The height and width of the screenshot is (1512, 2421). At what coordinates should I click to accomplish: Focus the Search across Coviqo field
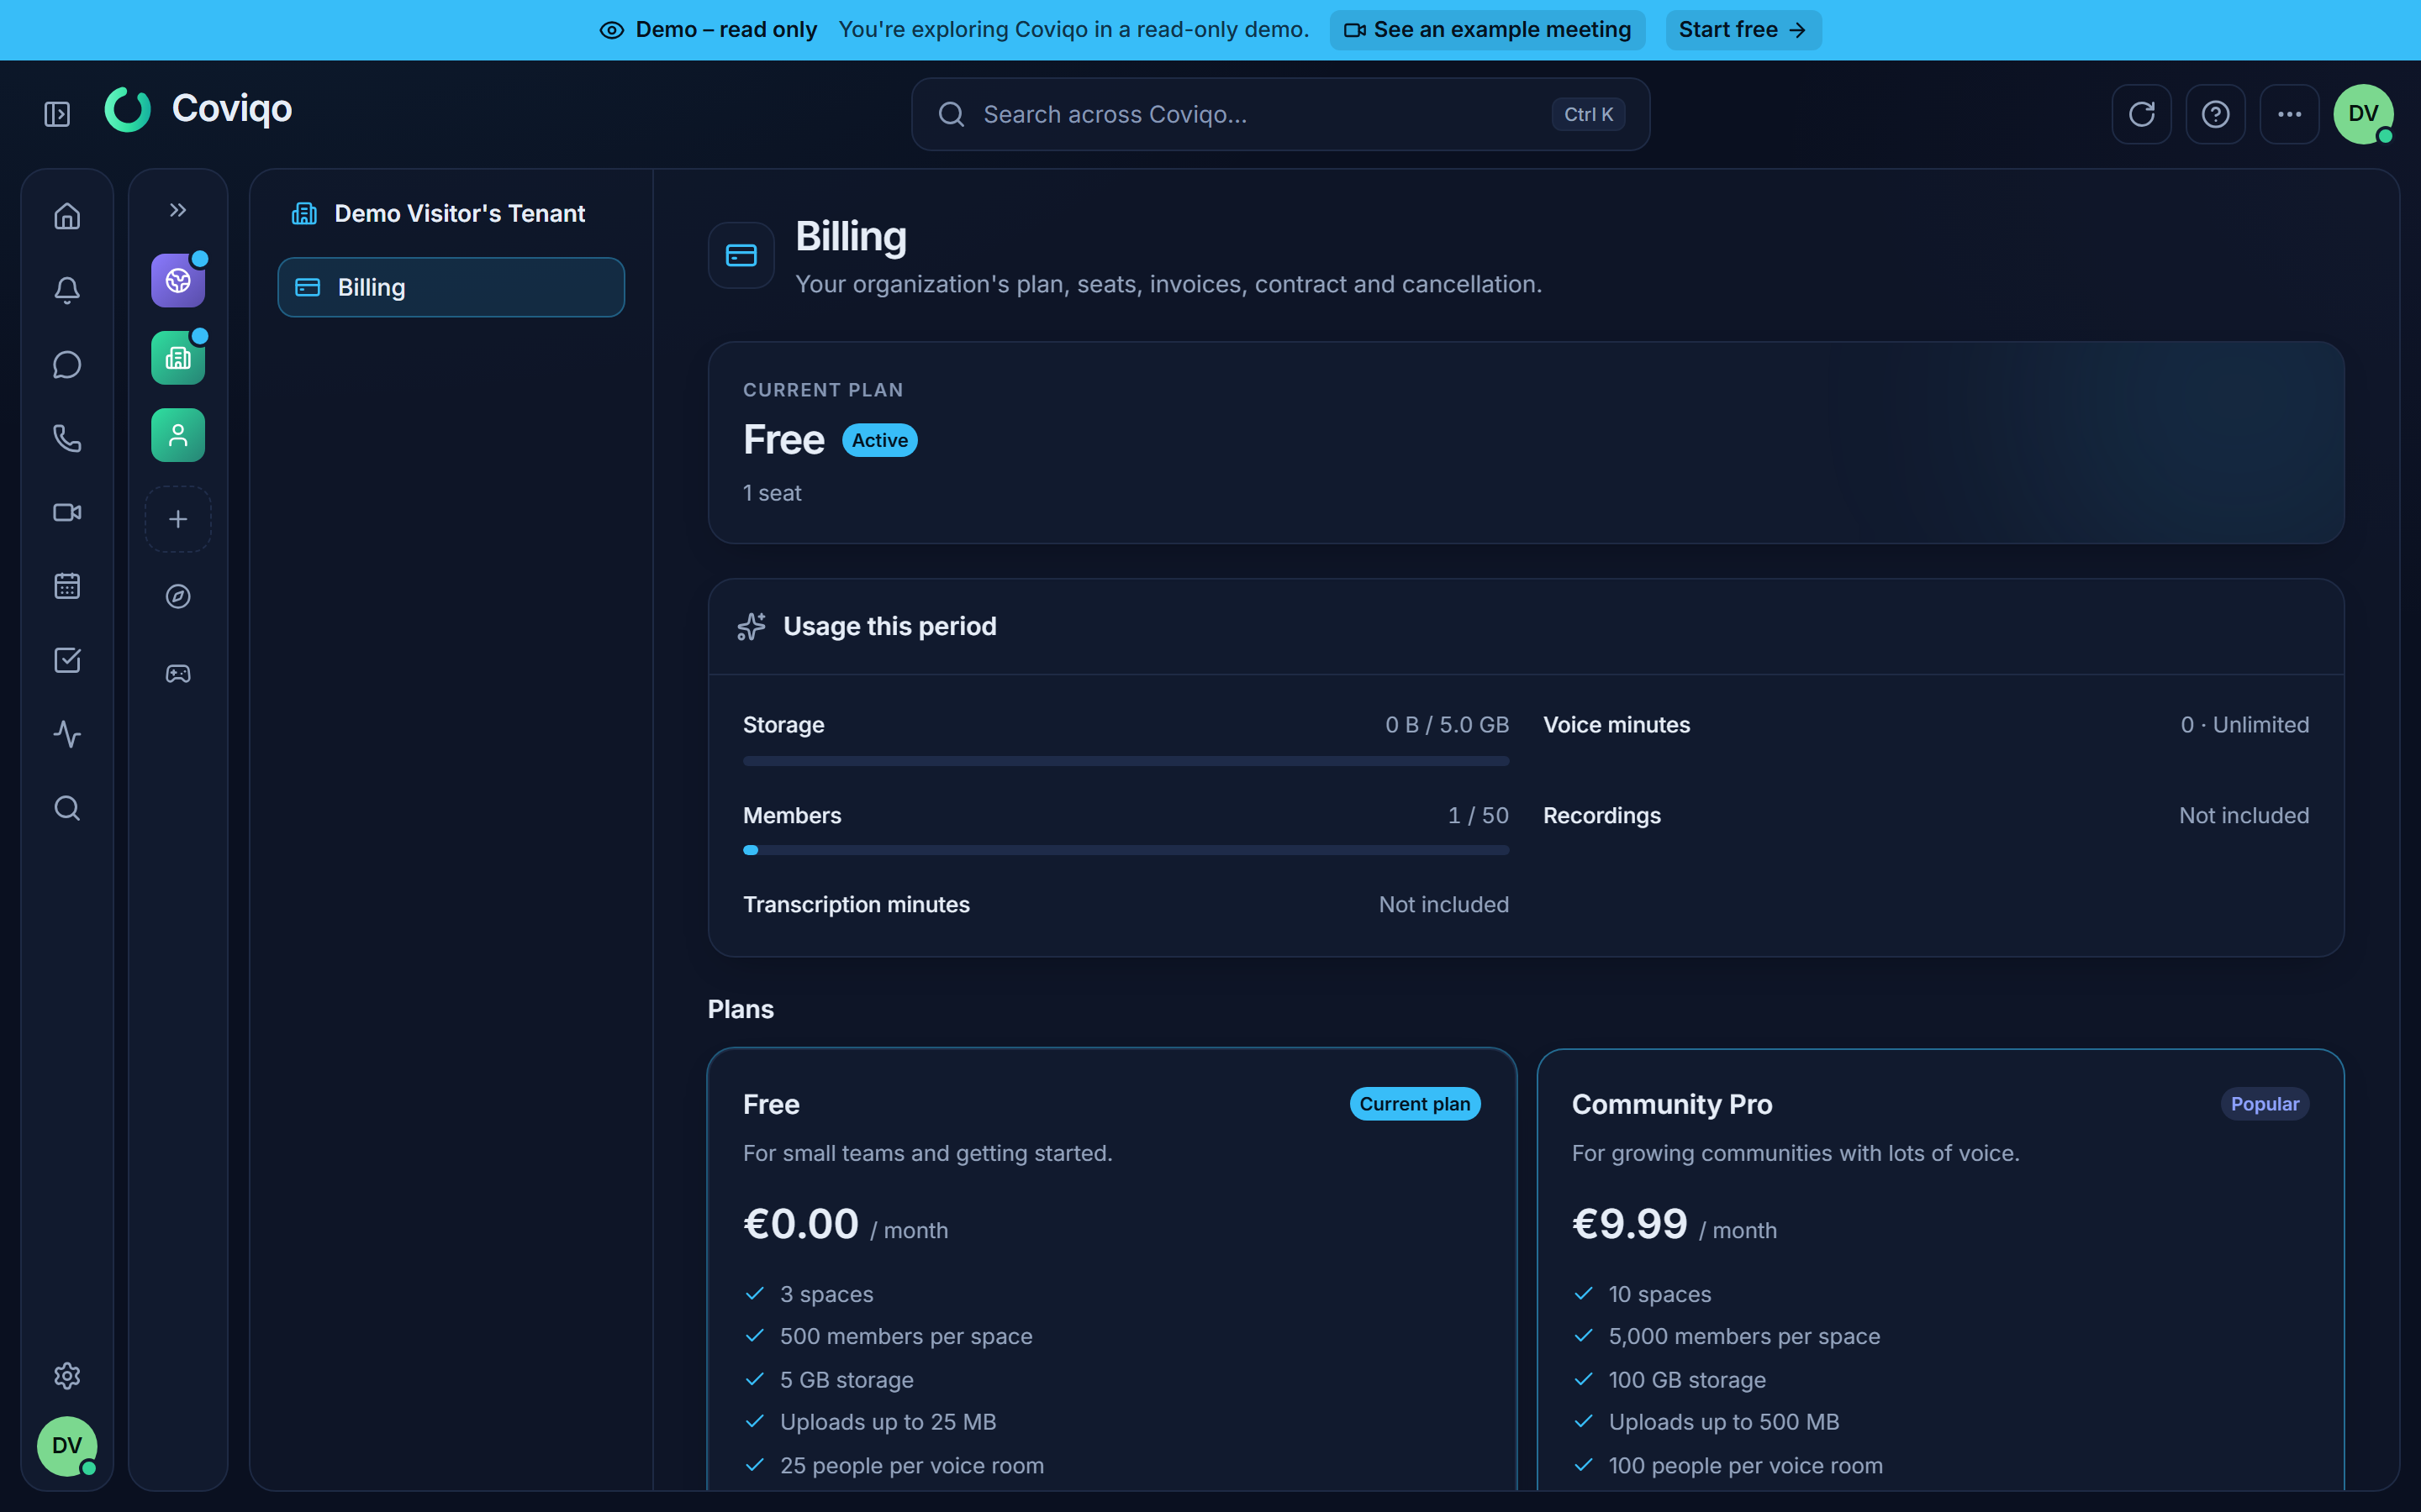(1280, 114)
